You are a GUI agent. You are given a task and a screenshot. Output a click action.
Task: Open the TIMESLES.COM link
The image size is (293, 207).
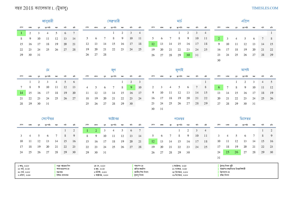pyautogui.click(x=265, y=8)
